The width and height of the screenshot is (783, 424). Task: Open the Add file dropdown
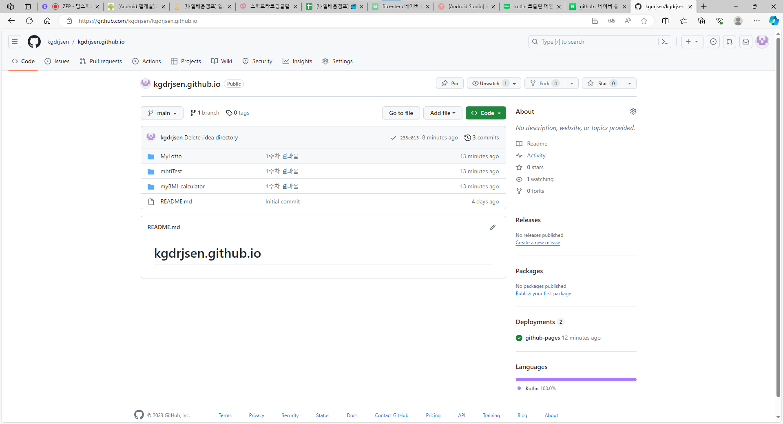point(442,113)
